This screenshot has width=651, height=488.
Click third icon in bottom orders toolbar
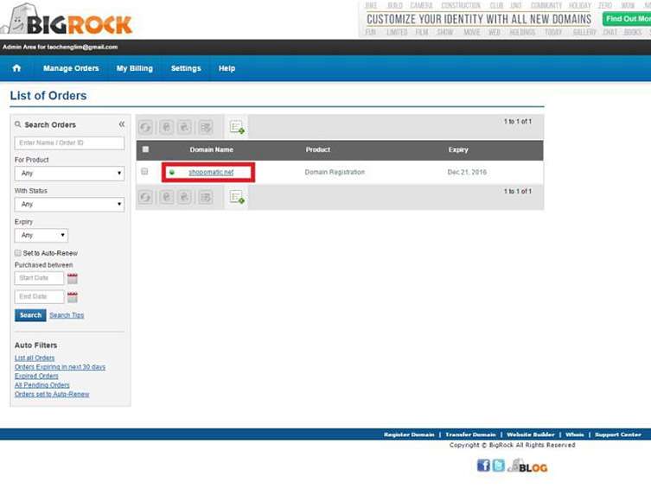pyautogui.click(x=184, y=197)
